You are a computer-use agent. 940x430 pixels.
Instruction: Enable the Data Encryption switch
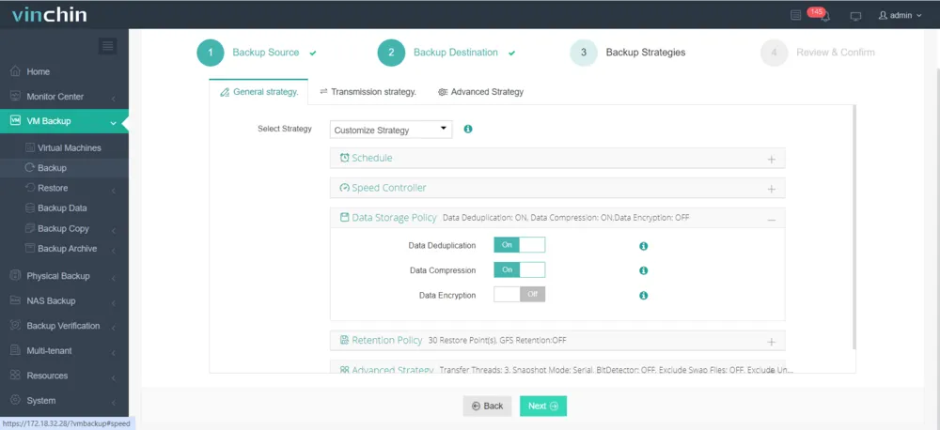[x=519, y=295]
